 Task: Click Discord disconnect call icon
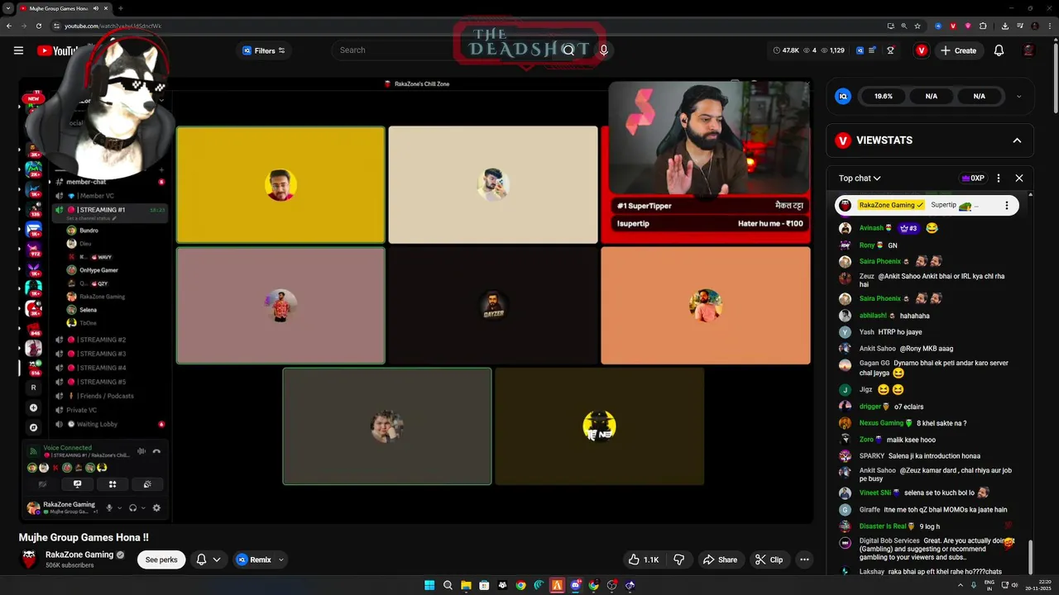156,451
